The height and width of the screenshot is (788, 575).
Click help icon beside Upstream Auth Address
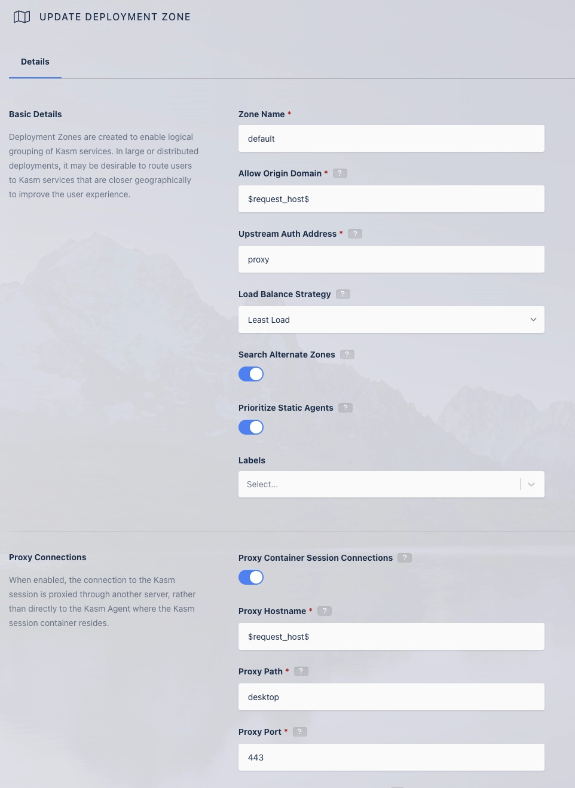pyautogui.click(x=355, y=234)
